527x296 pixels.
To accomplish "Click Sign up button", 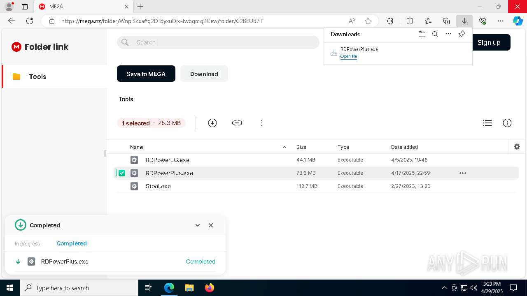I will [x=489, y=42].
